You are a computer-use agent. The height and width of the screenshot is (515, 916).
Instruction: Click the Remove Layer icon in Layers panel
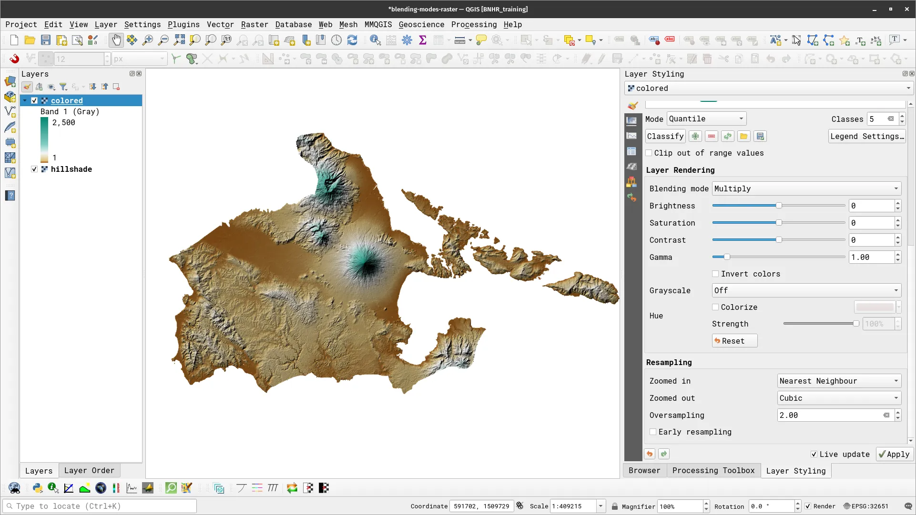[116, 87]
